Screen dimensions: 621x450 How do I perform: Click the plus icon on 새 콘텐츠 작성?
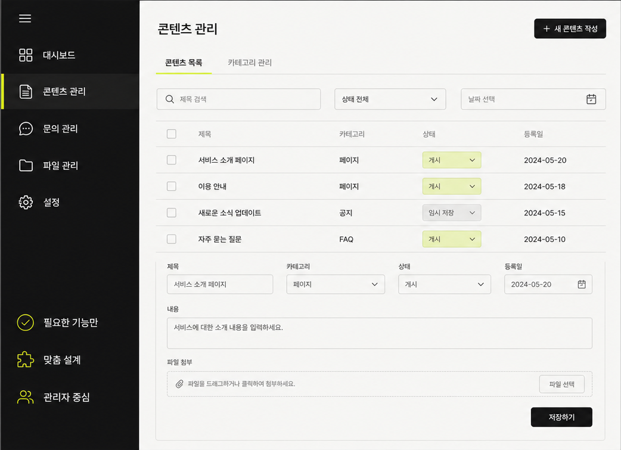click(x=547, y=29)
